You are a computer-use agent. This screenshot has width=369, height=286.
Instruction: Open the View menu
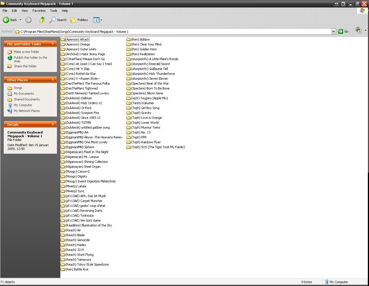[25, 11]
